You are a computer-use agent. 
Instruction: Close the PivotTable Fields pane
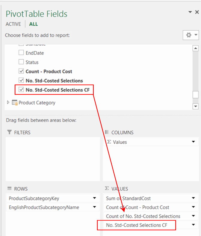pos(197,12)
